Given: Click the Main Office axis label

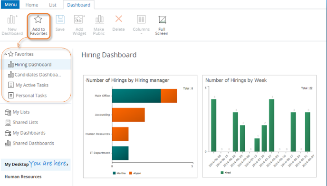Looking at the screenshot, I should 102,96.
